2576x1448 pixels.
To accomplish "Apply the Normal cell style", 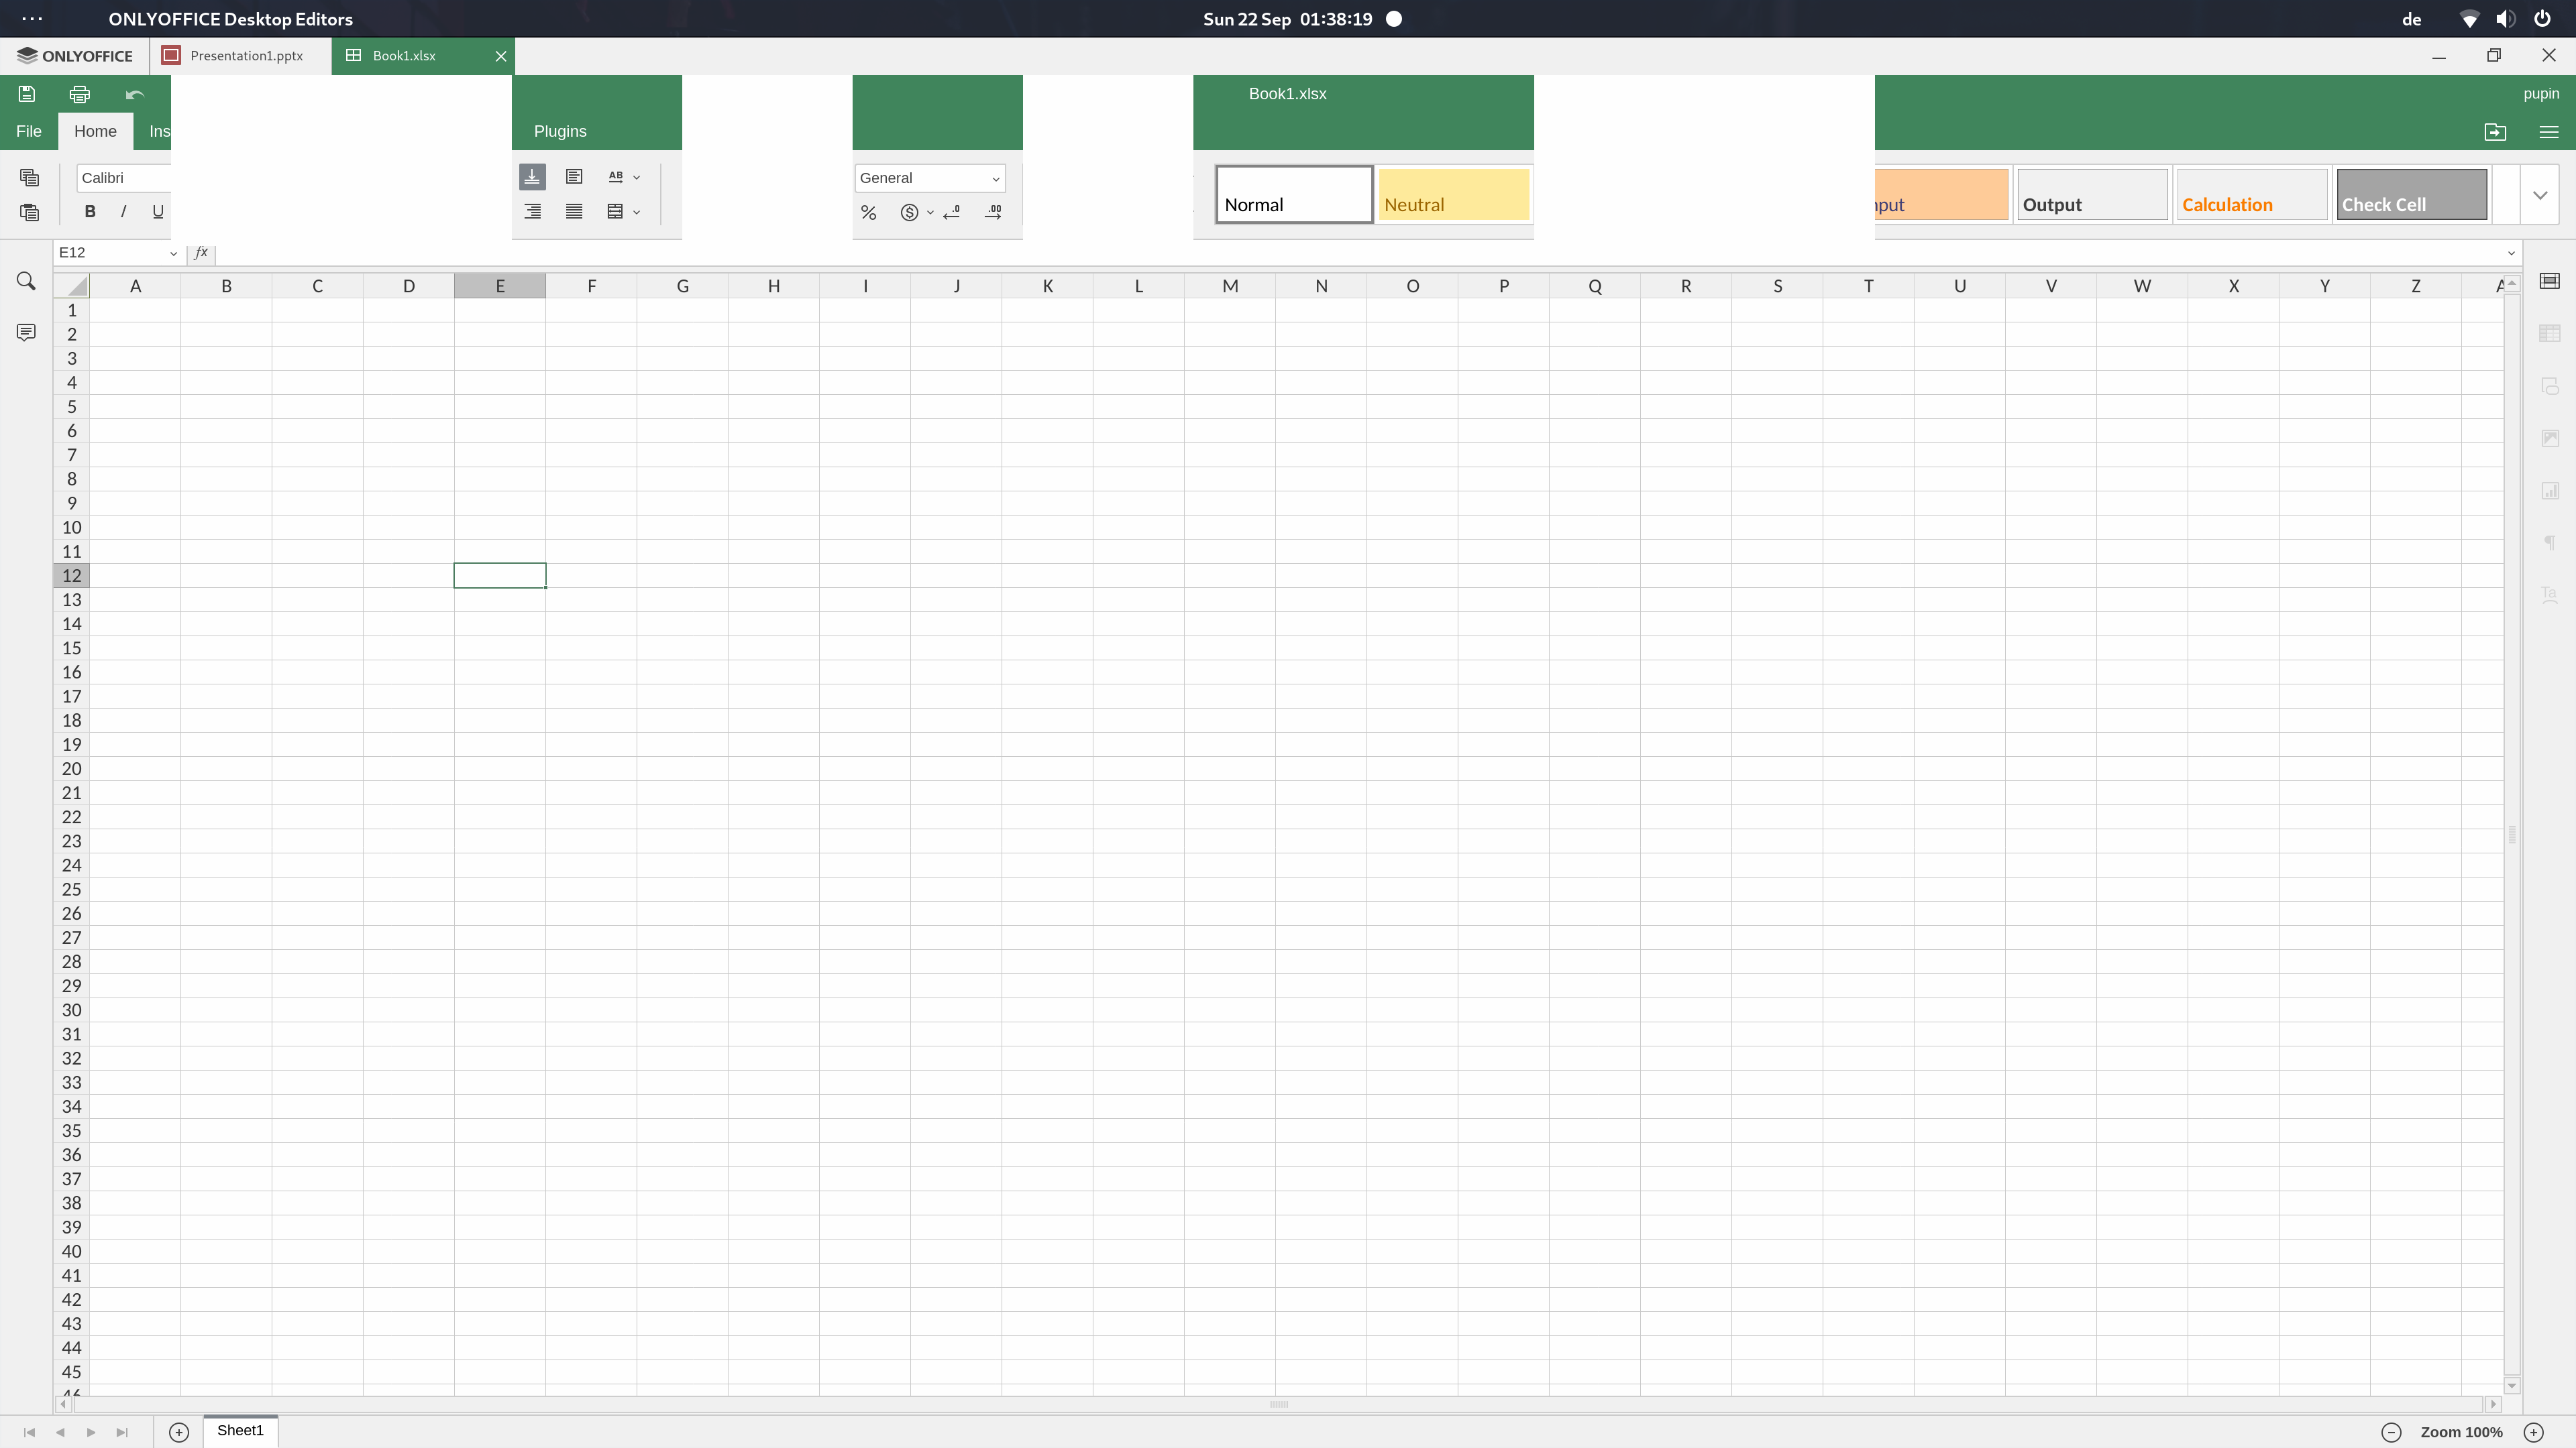I will point(1294,194).
